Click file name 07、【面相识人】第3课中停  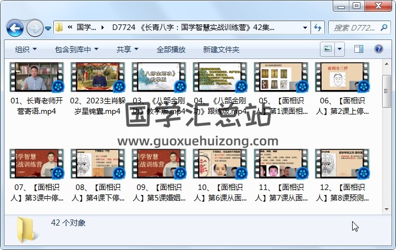37,192
